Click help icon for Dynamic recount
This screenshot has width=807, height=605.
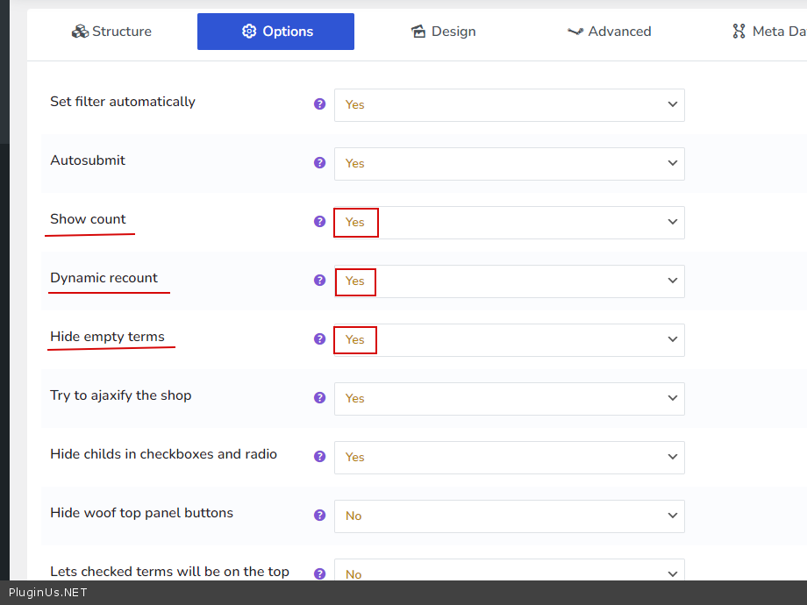point(320,280)
